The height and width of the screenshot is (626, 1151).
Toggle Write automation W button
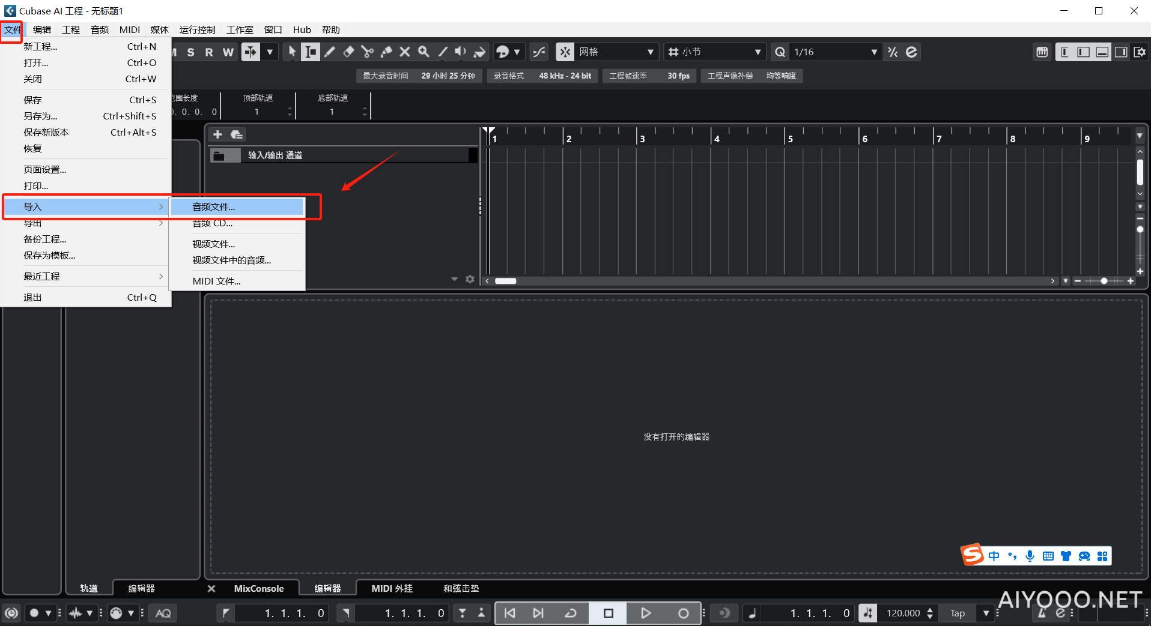[228, 52]
